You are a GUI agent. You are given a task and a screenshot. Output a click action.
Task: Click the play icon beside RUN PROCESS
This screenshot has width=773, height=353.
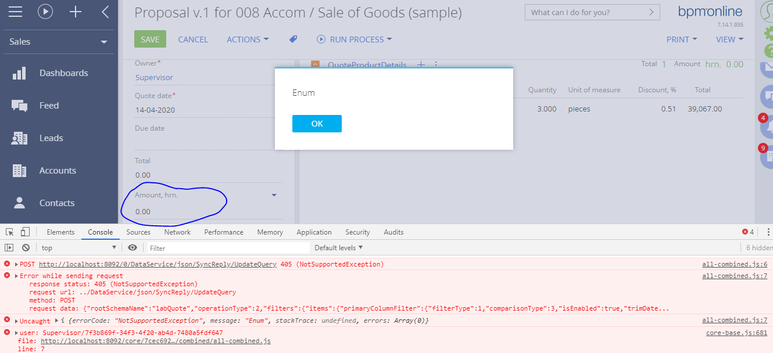pos(321,39)
